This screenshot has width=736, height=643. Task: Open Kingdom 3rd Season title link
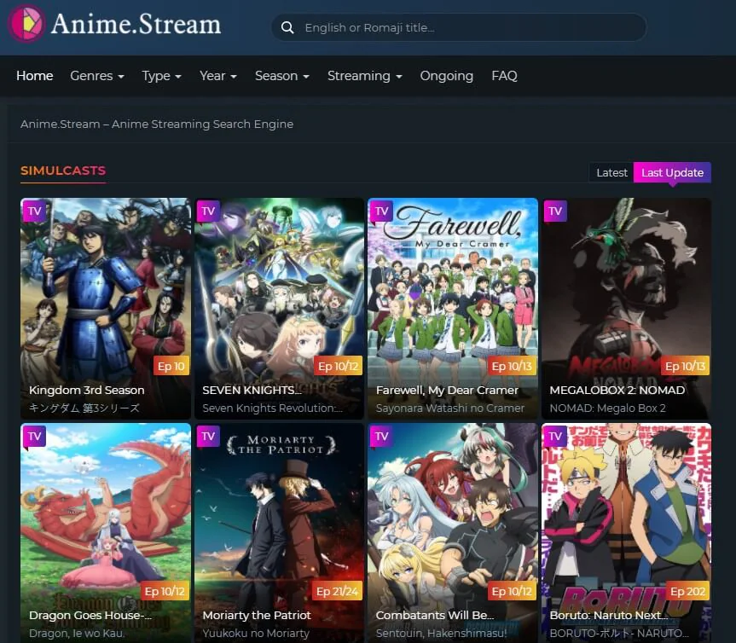[87, 390]
